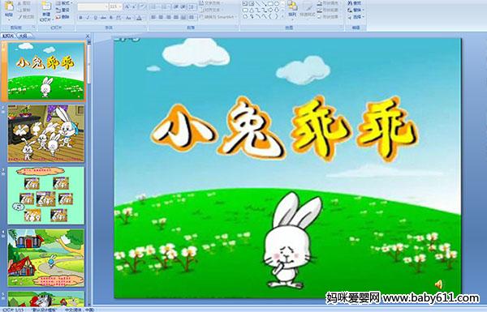Expand the slide Layout dropdown
487x312 pixels.
(x=64, y=3)
